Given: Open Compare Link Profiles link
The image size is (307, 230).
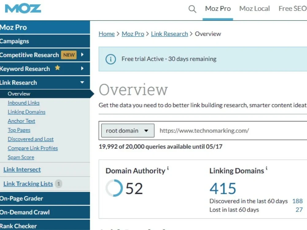Looking at the screenshot, I should tap(33, 148).
